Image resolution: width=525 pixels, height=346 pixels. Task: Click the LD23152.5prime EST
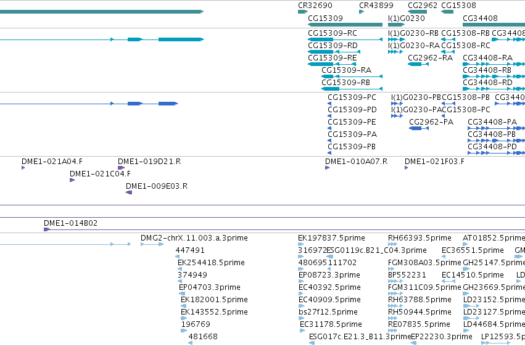pyautogui.click(x=471, y=306)
